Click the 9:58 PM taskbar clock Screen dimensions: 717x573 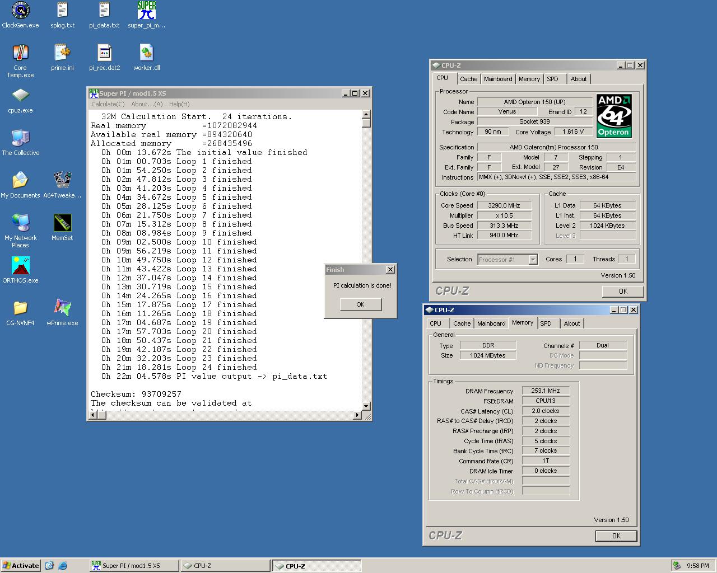click(698, 566)
